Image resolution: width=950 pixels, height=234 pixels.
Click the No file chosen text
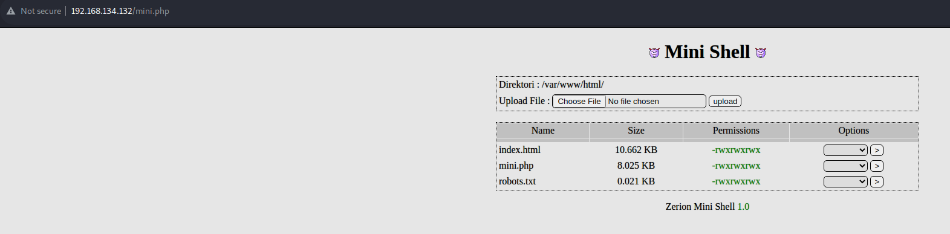[x=633, y=102]
